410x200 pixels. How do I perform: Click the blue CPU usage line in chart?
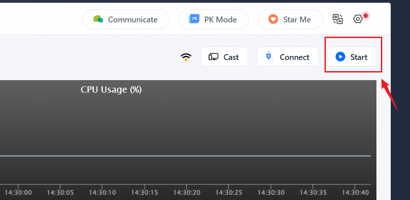pos(185,156)
